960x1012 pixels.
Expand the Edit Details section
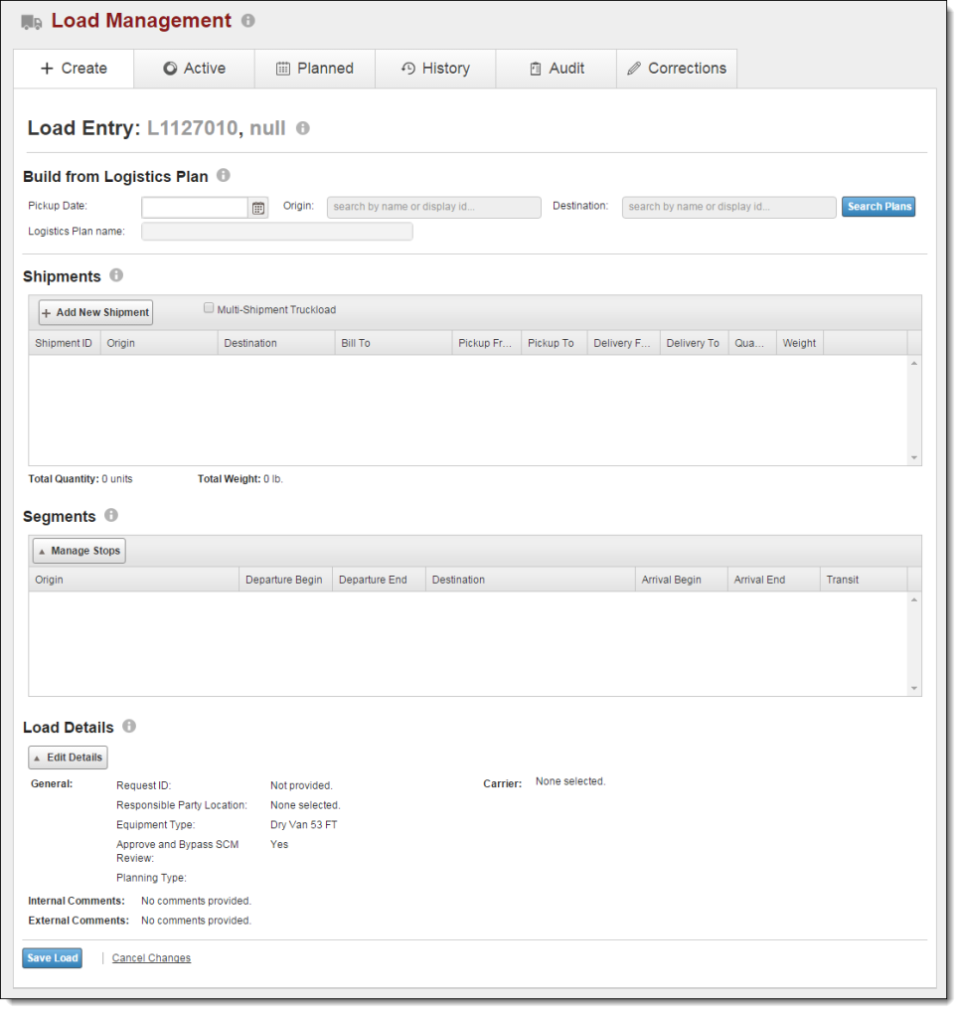click(68, 758)
